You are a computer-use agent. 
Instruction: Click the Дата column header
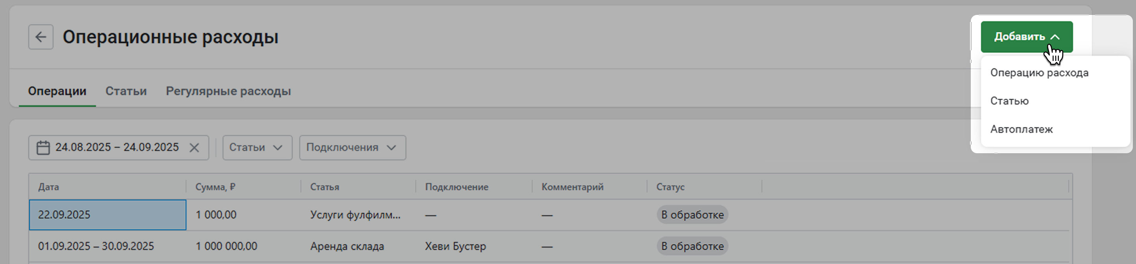point(48,187)
